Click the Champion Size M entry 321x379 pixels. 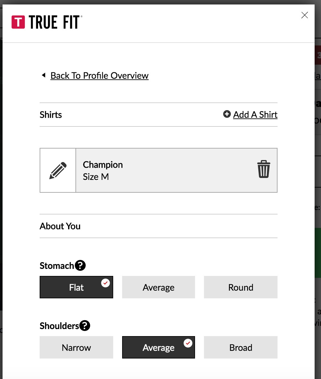click(176, 170)
